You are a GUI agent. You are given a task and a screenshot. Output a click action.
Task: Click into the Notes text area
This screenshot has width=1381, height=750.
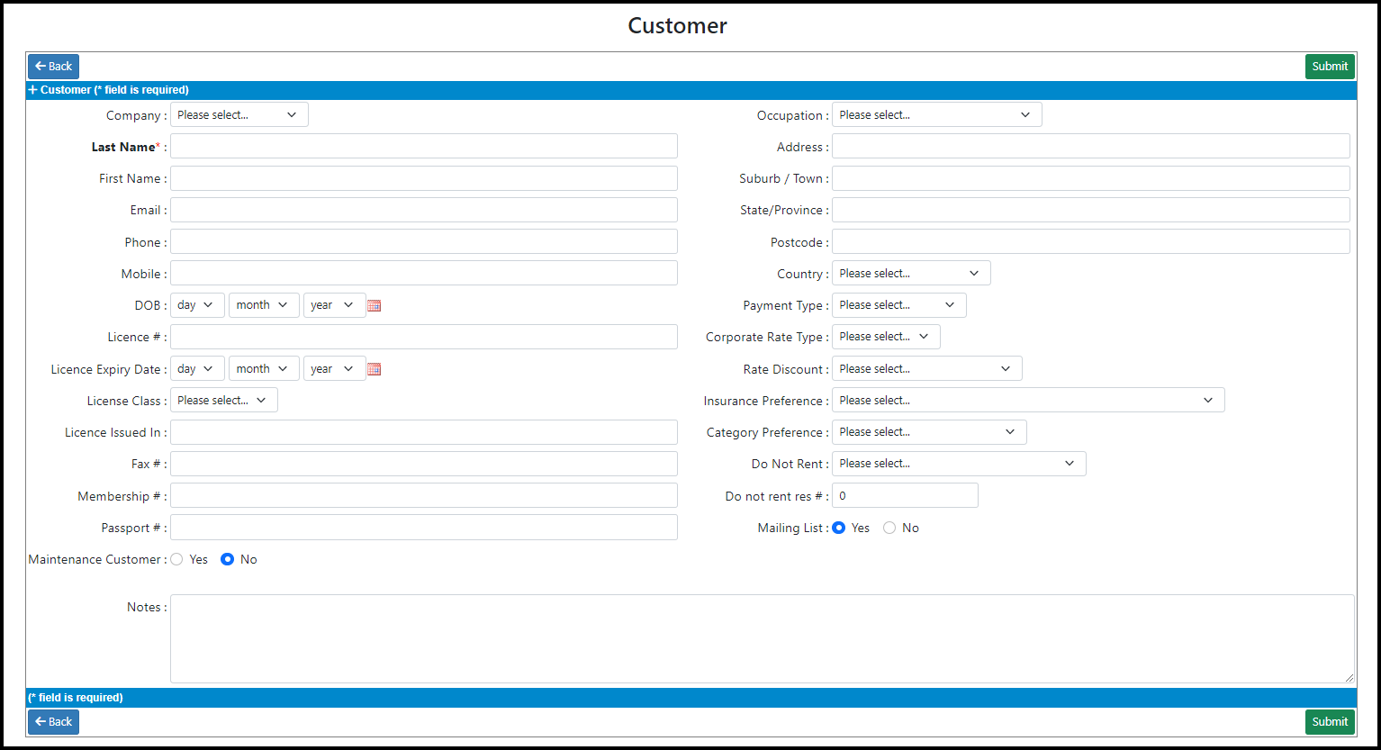tap(763, 638)
